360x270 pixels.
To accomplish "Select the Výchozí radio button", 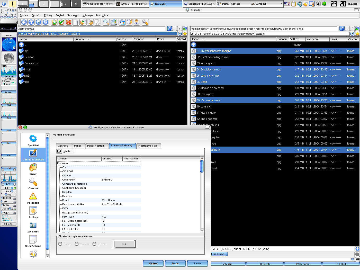I will click(x=77, y=244).
